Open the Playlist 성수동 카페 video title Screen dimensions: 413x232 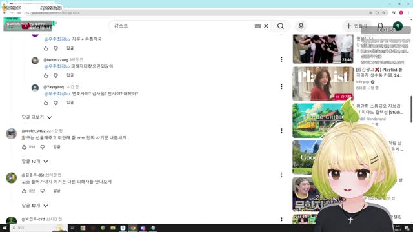pos(379,73)
